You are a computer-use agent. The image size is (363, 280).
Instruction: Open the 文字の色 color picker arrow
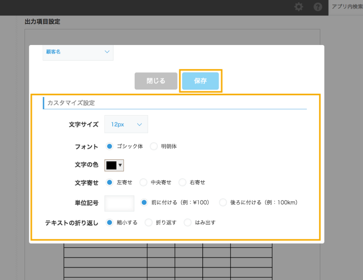tap(120, 165)
